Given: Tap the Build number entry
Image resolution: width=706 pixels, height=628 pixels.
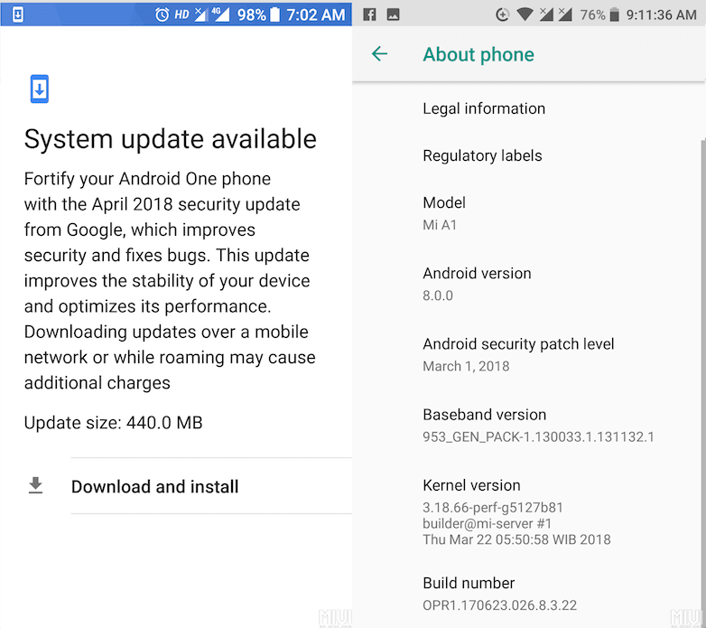Looking at the screenshot, I should (529, 594).
